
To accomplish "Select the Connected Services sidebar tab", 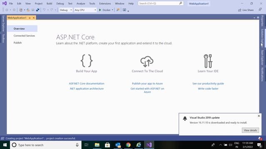I will point(24,36).
